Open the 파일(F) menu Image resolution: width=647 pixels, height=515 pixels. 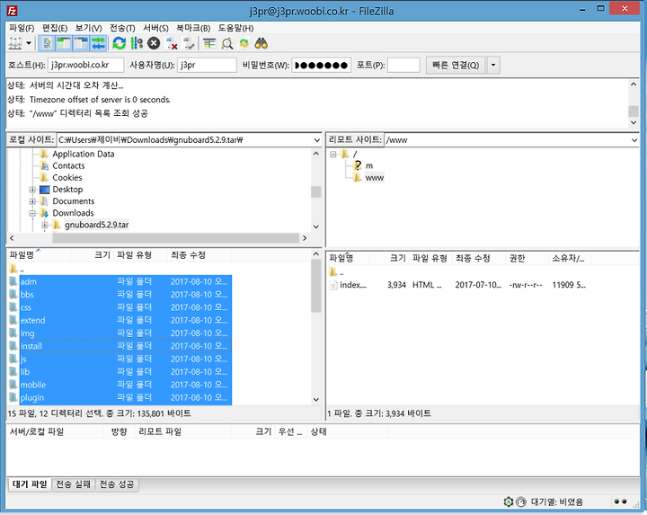coord(22,28)
